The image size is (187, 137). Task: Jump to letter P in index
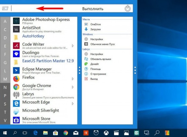pyautogui.click(x=5, y=96)
